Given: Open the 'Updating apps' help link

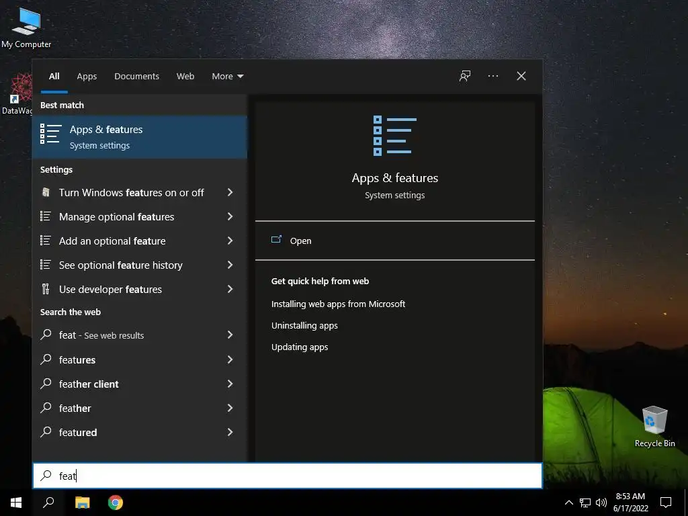Looking at the screenshot, I should coord(299,347).
